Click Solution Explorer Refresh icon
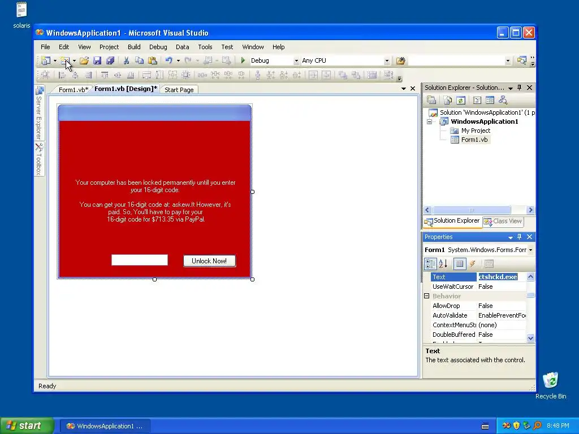The image size is (579, 434). click(460, 100)
